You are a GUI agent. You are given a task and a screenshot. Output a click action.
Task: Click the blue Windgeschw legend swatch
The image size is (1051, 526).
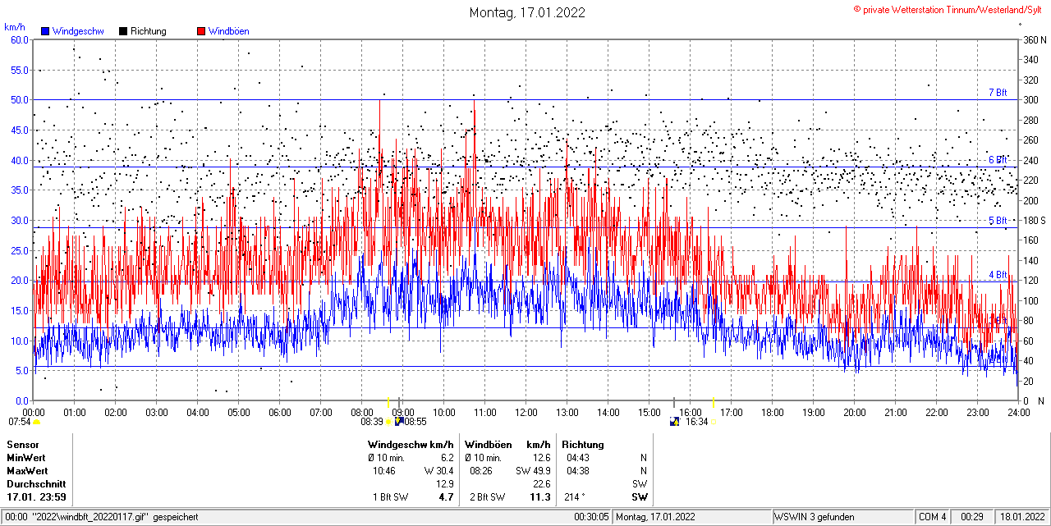[45, 31]
